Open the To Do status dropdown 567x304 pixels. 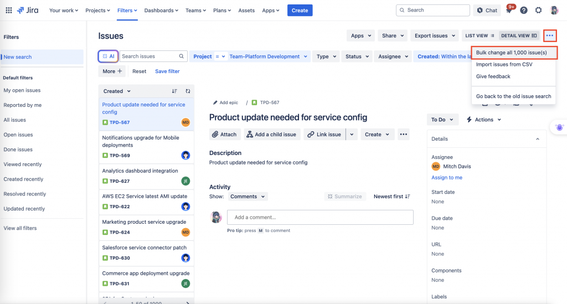442,119
